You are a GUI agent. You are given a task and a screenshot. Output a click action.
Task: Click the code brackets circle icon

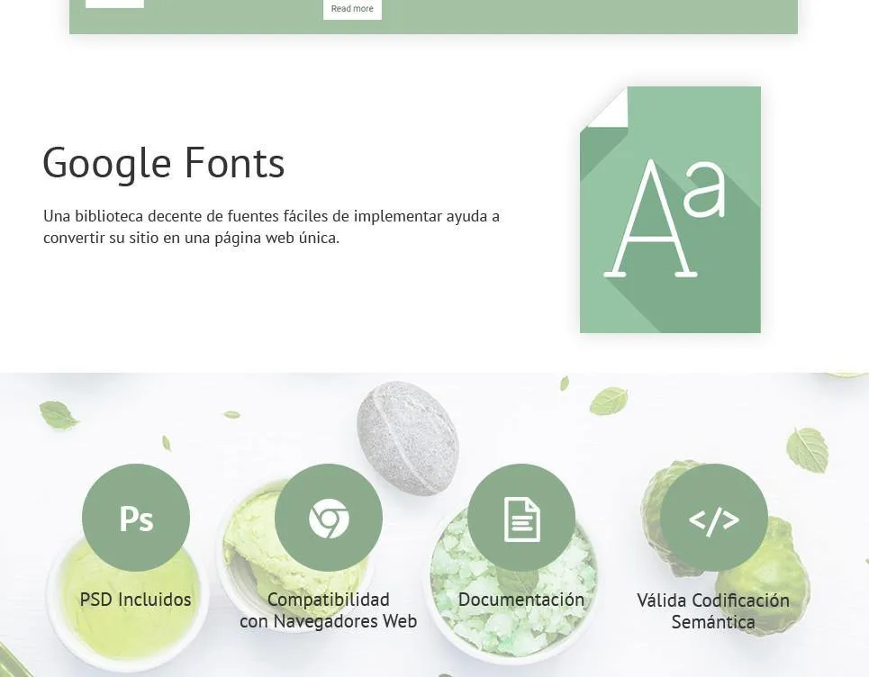[x=714, y=518]
